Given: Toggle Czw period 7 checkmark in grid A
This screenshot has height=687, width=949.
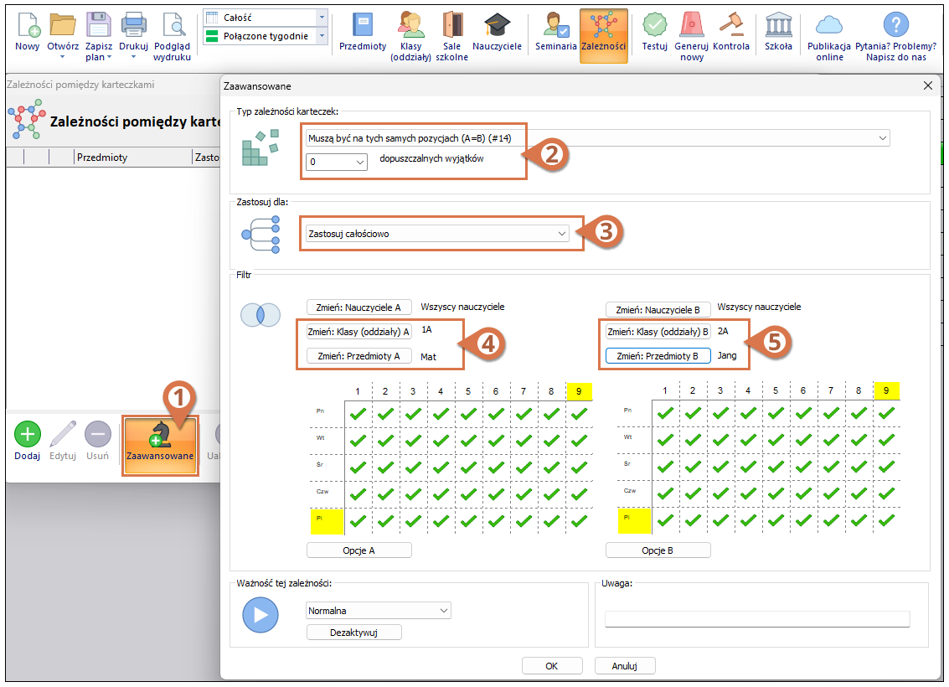Looking at the screenshot, I should point(523,494).
